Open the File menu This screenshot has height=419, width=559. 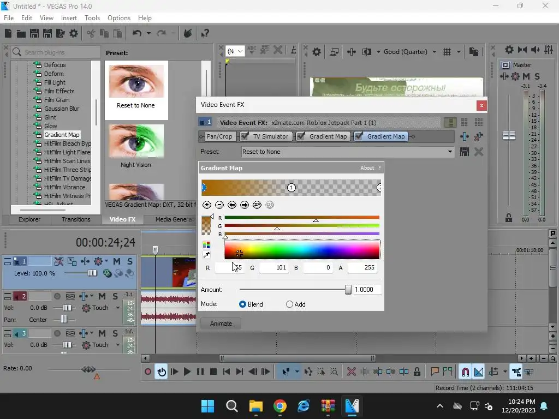click(x=9, y=18)
